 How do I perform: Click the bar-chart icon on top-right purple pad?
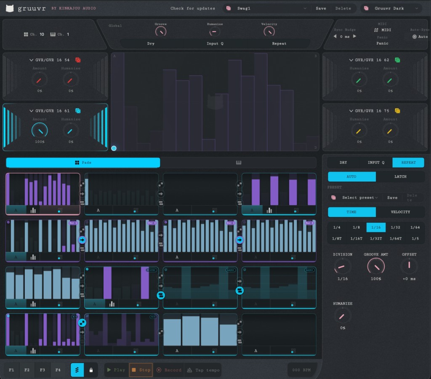tap(269, 211)
